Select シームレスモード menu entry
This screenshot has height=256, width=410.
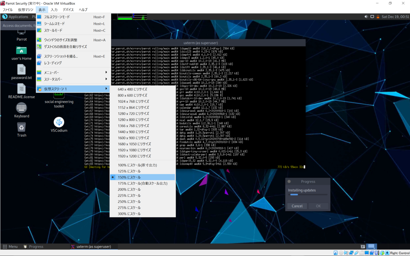coord(73,24)
